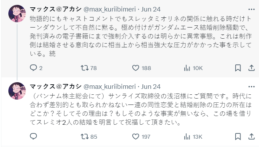The image size is (259, 147).
Task: Reply to the first tweet with 2 replies
Action: click(34, 68)
